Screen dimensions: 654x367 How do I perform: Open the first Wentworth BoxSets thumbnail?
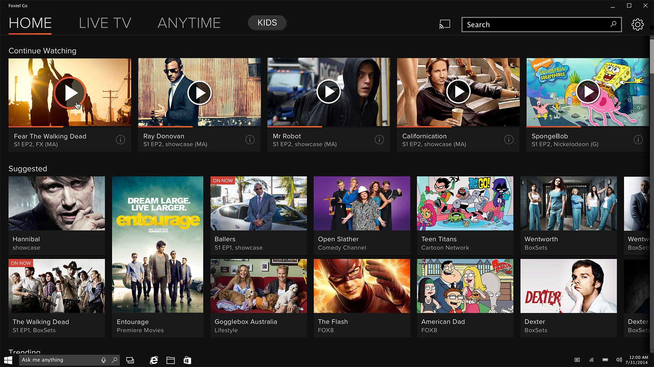[569, 203]
